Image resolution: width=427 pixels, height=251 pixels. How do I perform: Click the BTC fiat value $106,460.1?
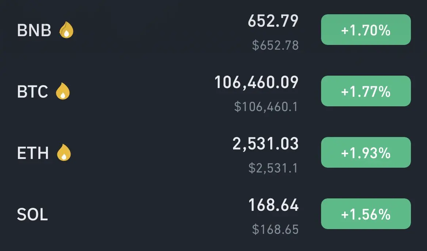pyautogui.click(x=266, y=107)
